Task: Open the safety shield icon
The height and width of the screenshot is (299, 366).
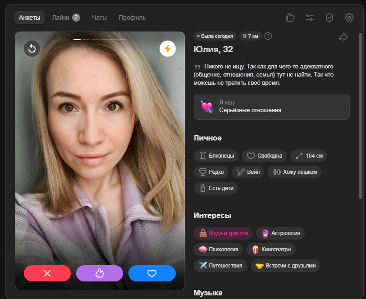Action: (329, 18)
